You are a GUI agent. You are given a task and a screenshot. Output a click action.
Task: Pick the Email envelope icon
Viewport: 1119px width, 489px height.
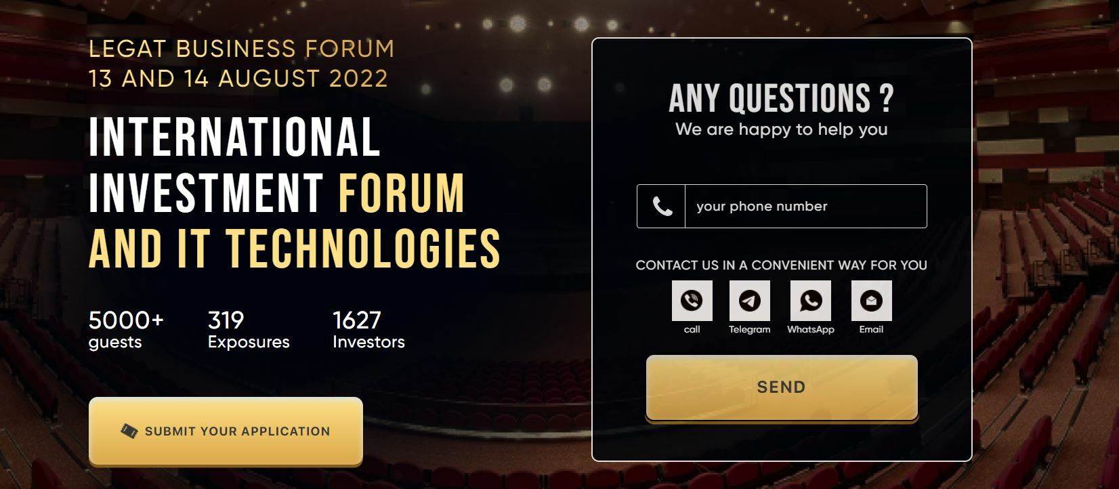click(871, 301)
